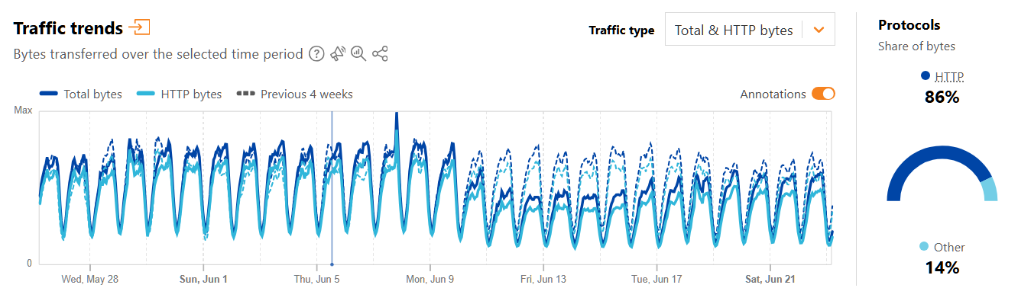1018x304 pixels.
Task: Click the orange dropdown chevron arrow
Action: coord(819,30)
